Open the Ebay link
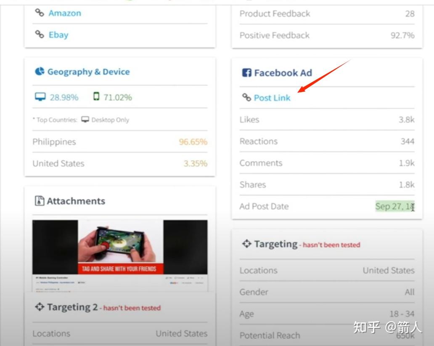 [58, 35]
